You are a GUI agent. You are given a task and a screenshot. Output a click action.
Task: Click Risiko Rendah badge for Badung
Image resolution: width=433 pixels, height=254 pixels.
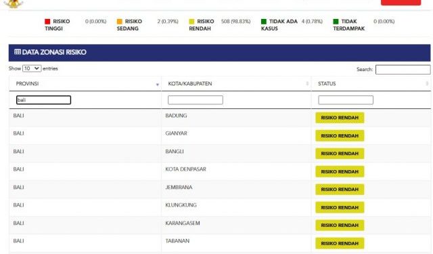pos(340,118)
